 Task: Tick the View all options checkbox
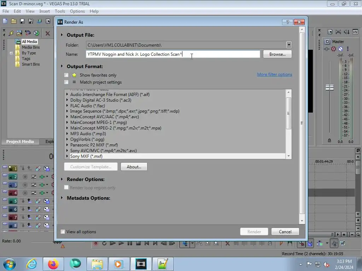pyautogui.click(x=63, y=231)
